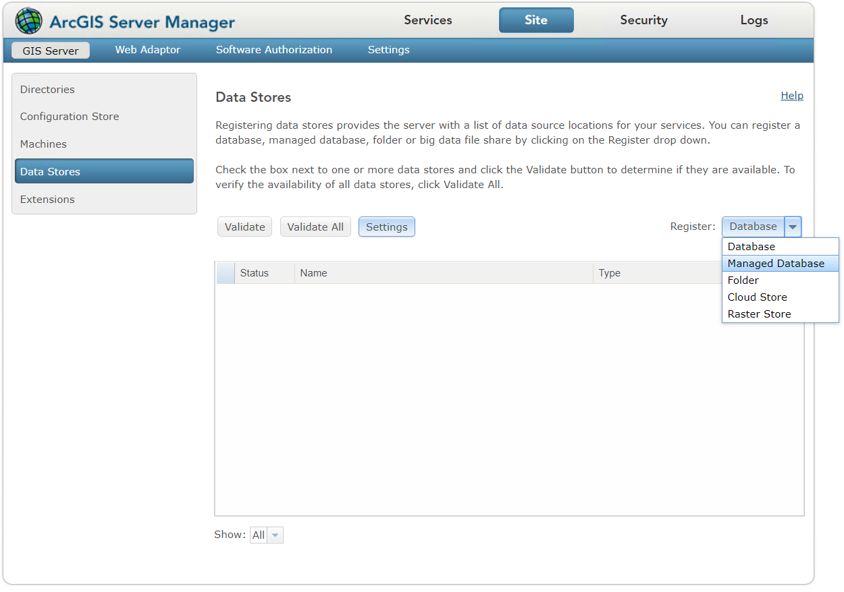Go to the Logs tab

[x=754, y=20]
